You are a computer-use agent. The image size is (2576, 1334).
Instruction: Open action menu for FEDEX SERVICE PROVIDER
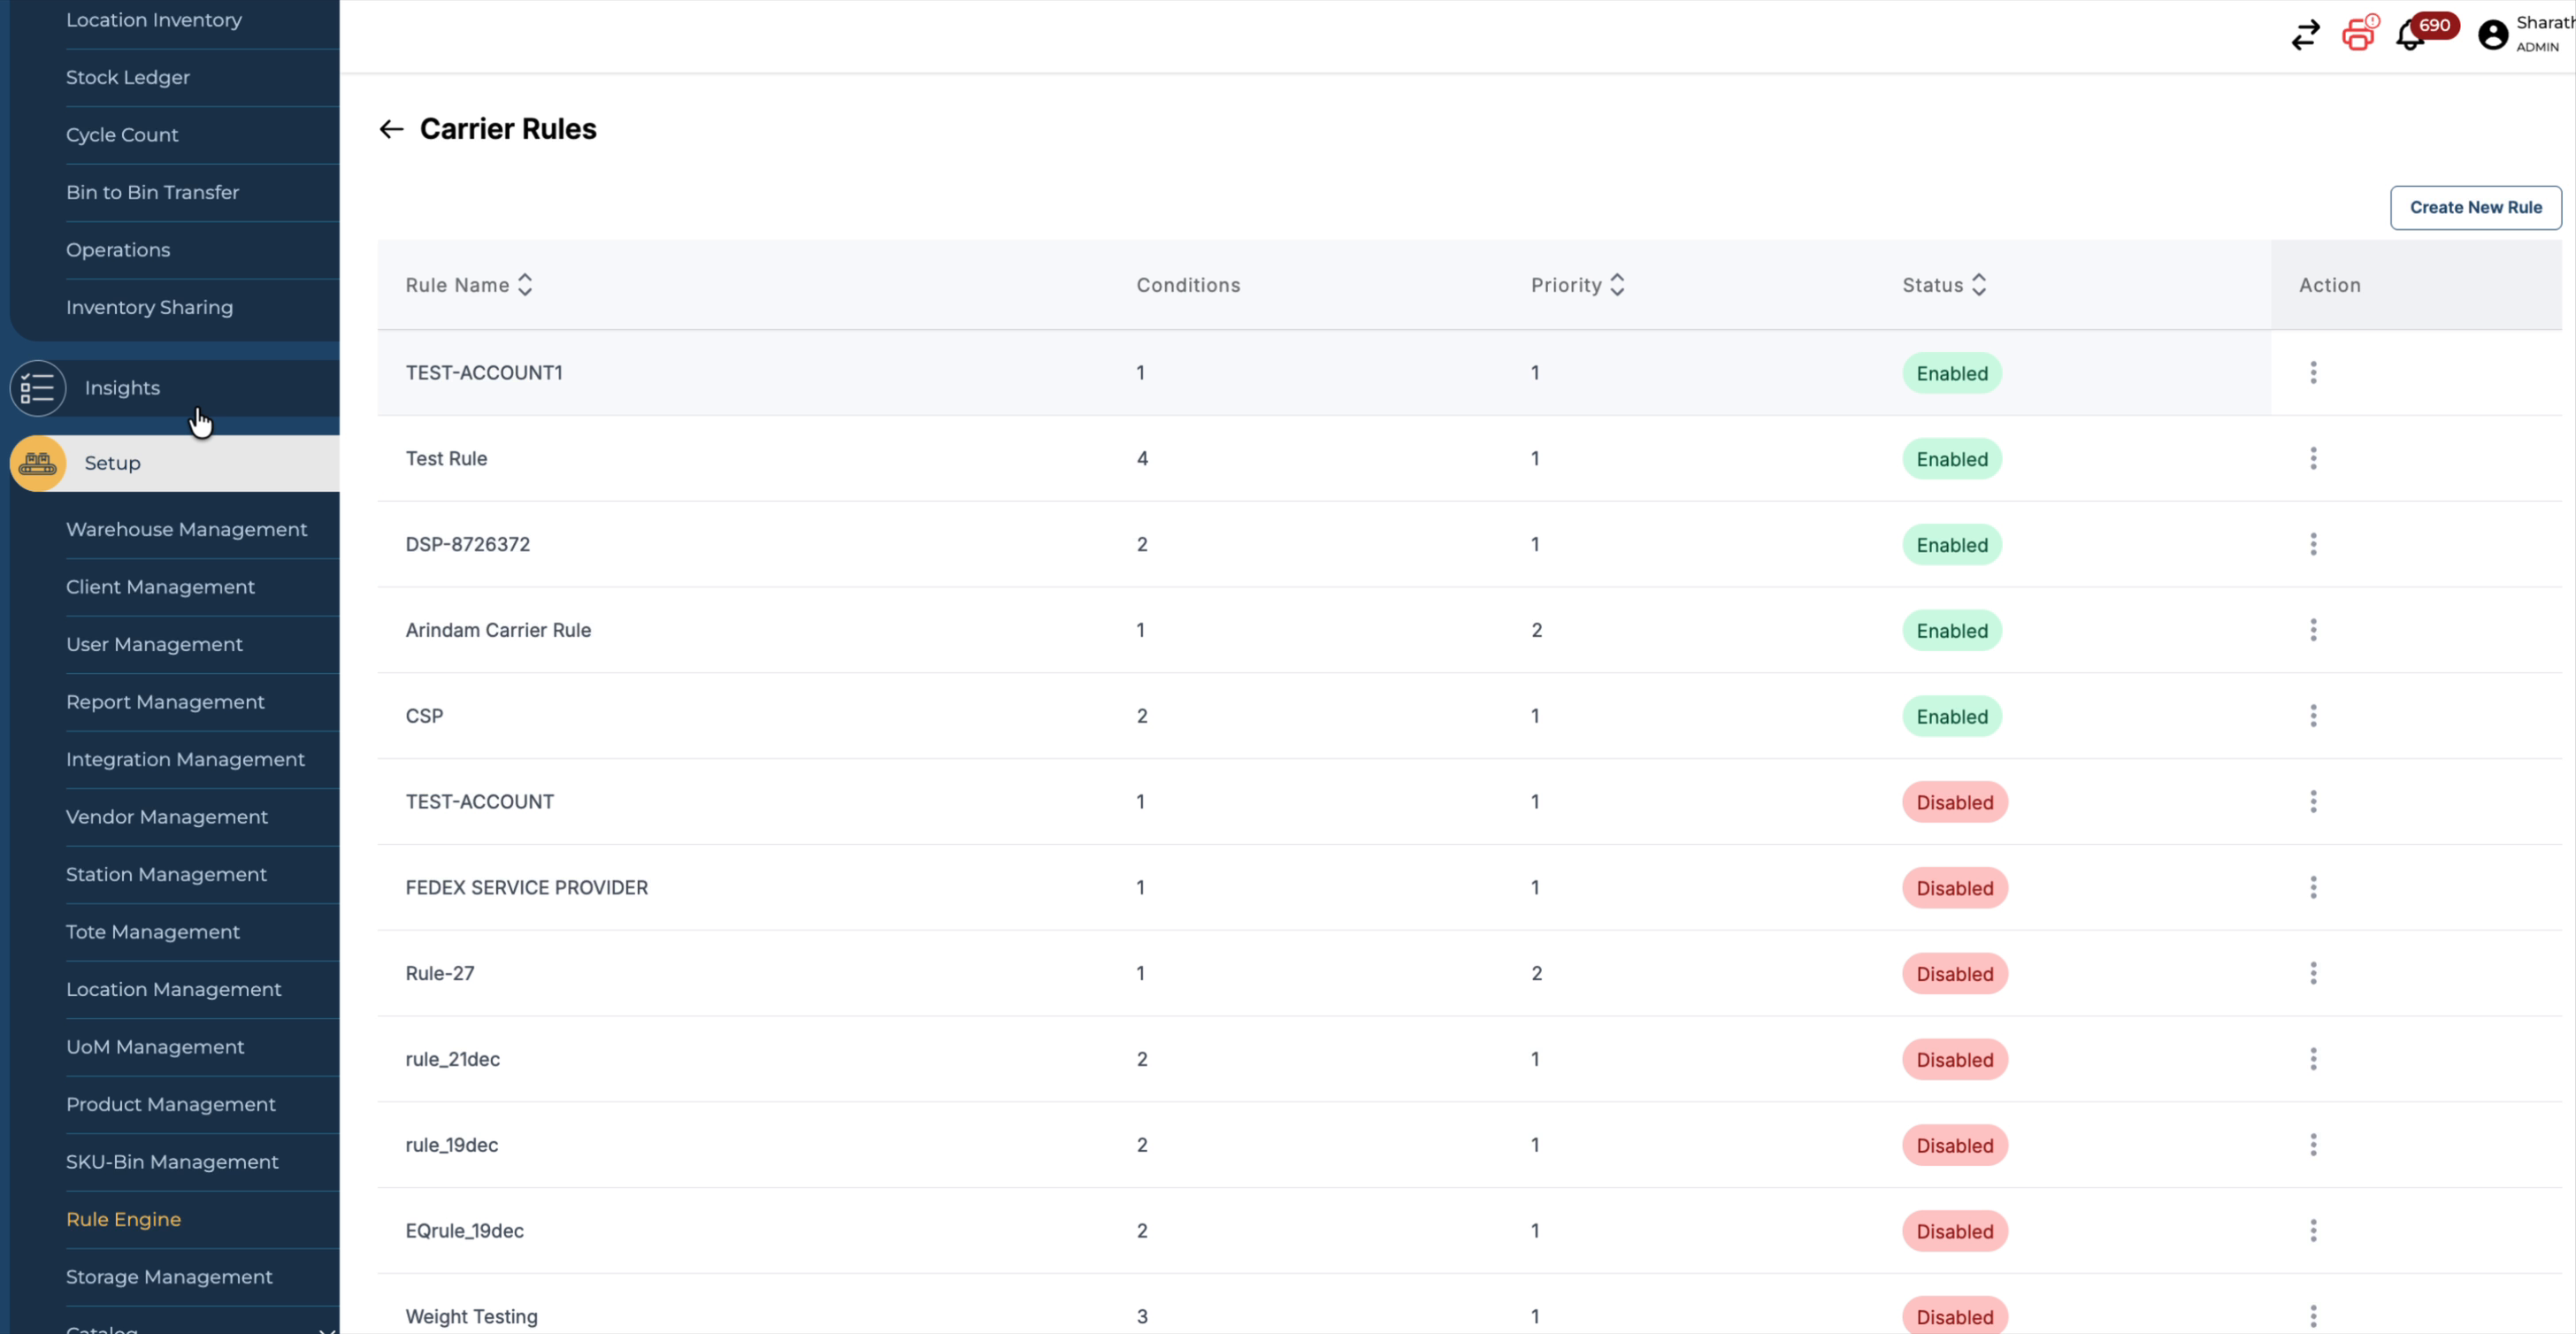2313,888
